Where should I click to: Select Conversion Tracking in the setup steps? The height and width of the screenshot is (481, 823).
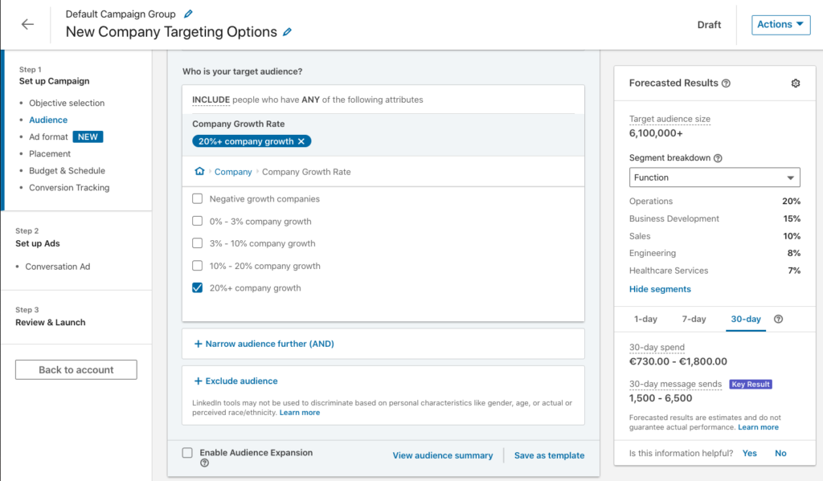(71, 188)
